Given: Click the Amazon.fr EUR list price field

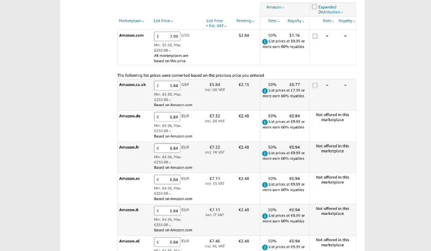Looking at the screenshot, I should pos(167,148).
